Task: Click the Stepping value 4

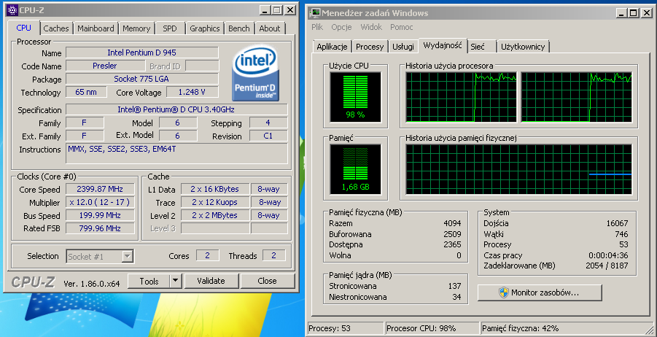Action: click(x=268, y=123)
